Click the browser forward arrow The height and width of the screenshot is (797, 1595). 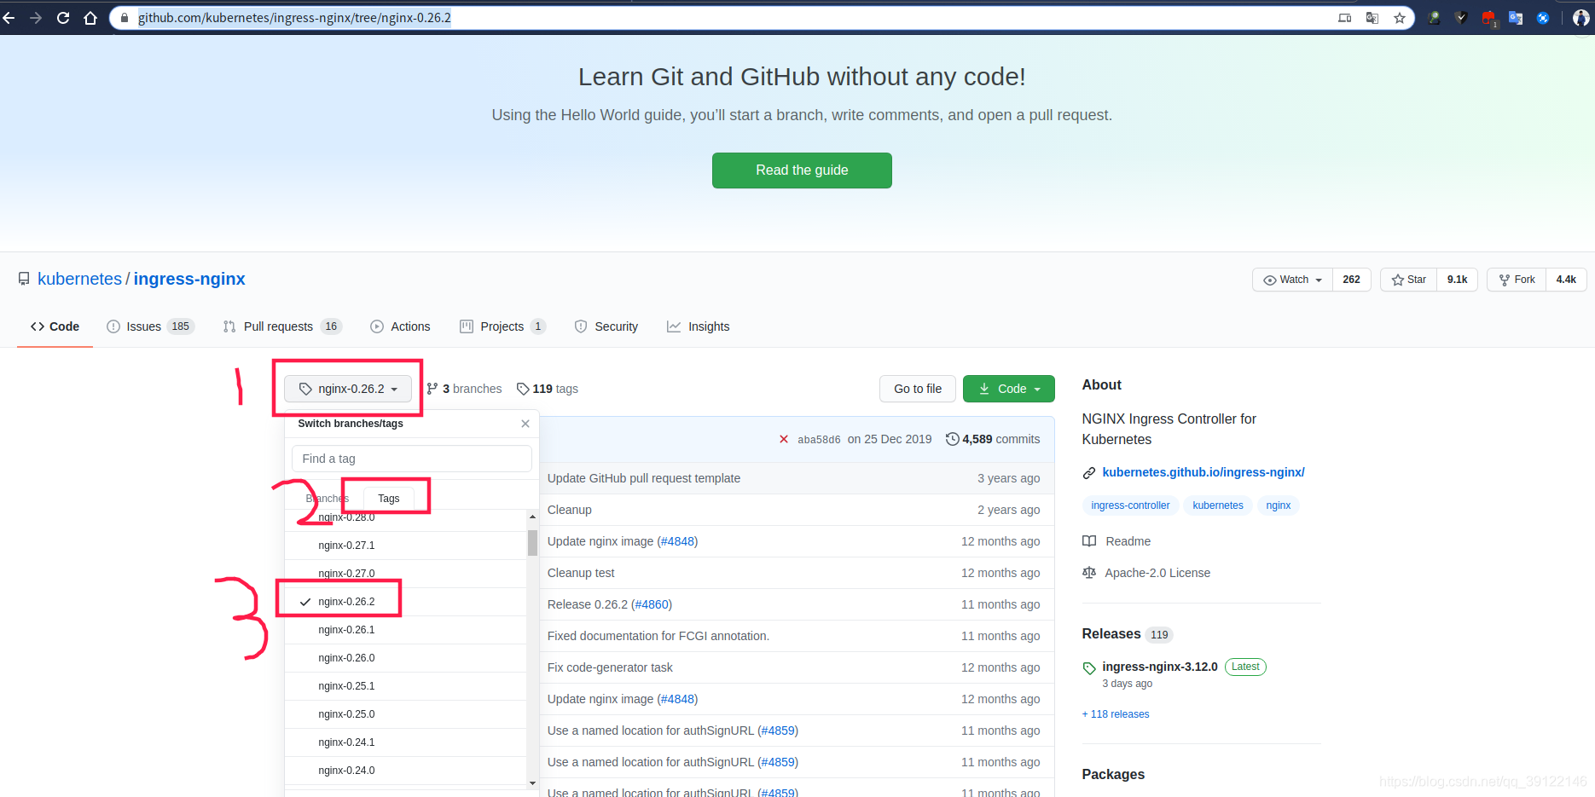[36, 18]
